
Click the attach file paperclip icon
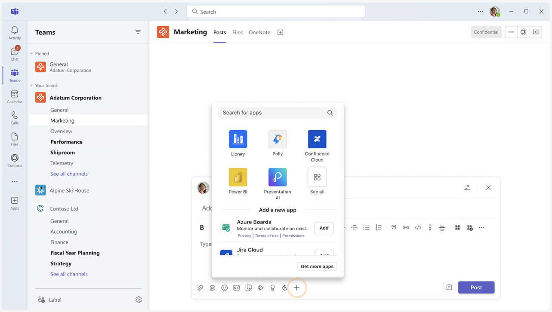200,288
